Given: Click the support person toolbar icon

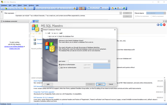Looking at the screenshot, I should pyautogui.click(x=118, y=8).
